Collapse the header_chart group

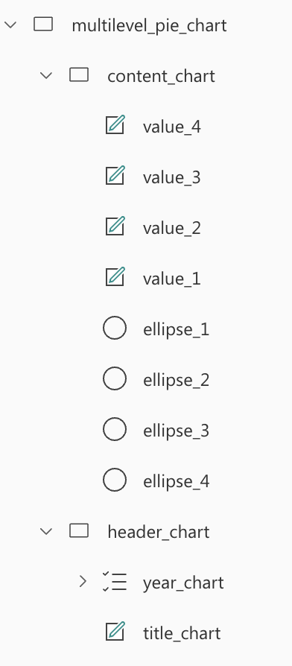point(46,531)
